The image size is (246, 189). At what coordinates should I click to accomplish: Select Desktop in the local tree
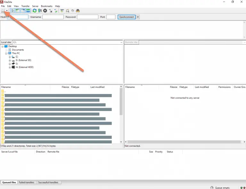12,46
